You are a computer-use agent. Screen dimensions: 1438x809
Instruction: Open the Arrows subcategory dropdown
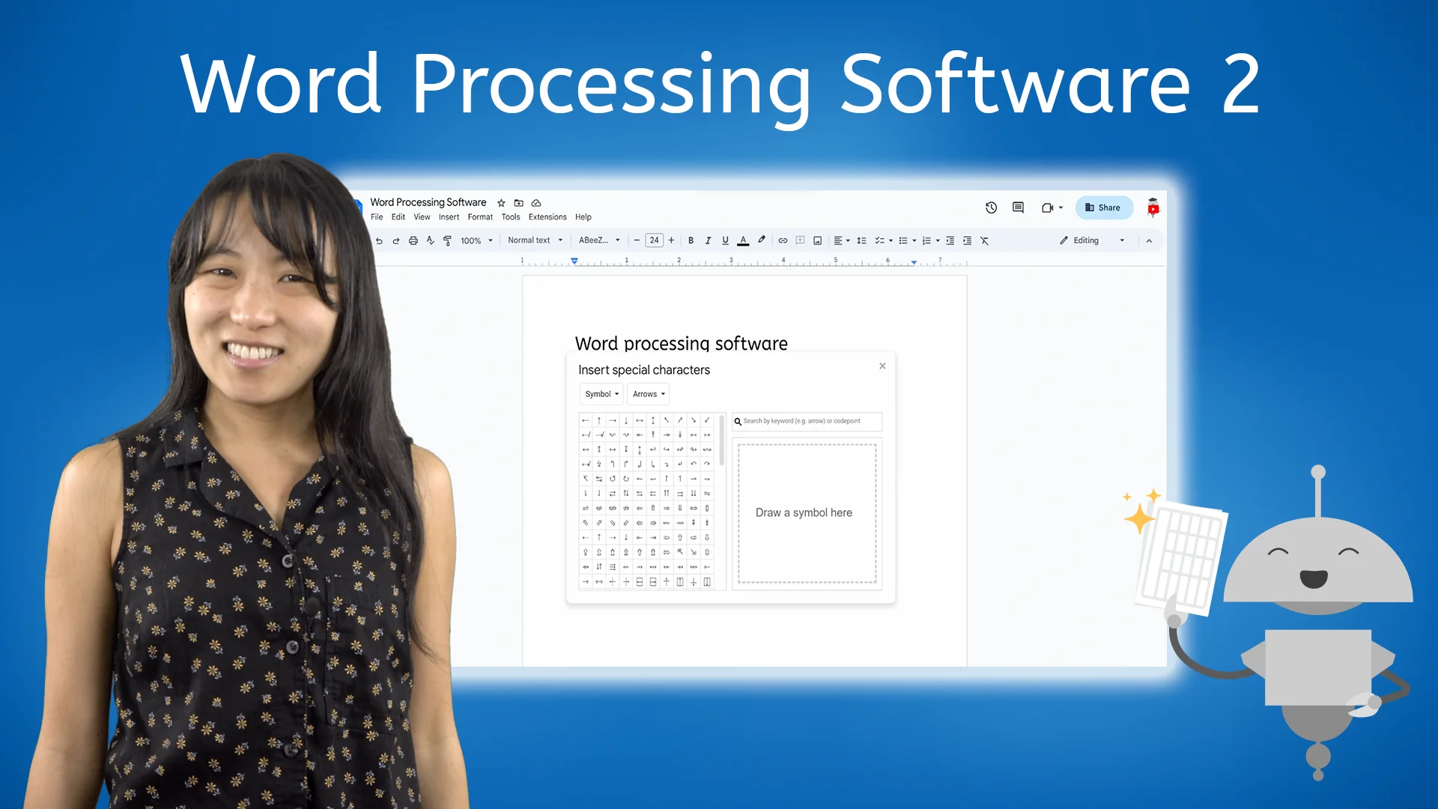click(647, 393)
